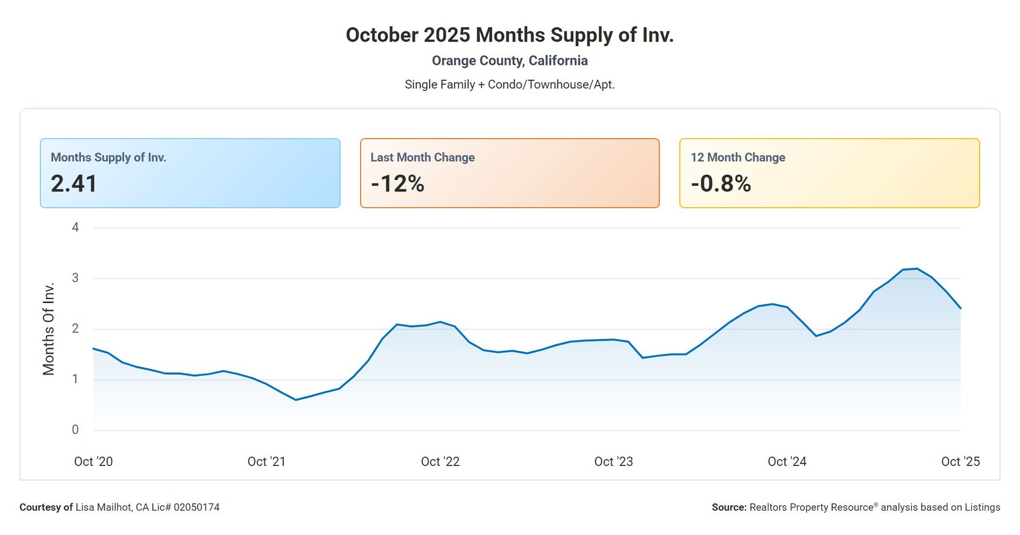This screenshot has height=535, width=1020.
Task: Click the Lisa Mailhot courtesy credit text
Action: (x=120, y=507)
